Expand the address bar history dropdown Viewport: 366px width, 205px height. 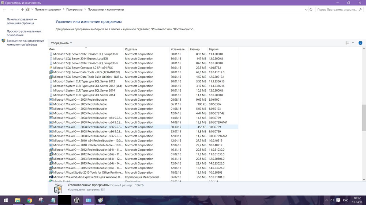(x=306, y=9)
